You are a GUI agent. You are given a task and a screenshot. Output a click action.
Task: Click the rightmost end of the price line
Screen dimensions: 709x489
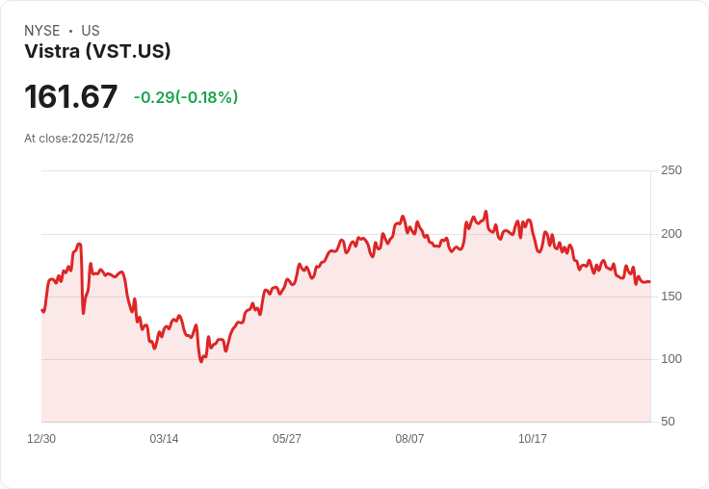point(649,282)
